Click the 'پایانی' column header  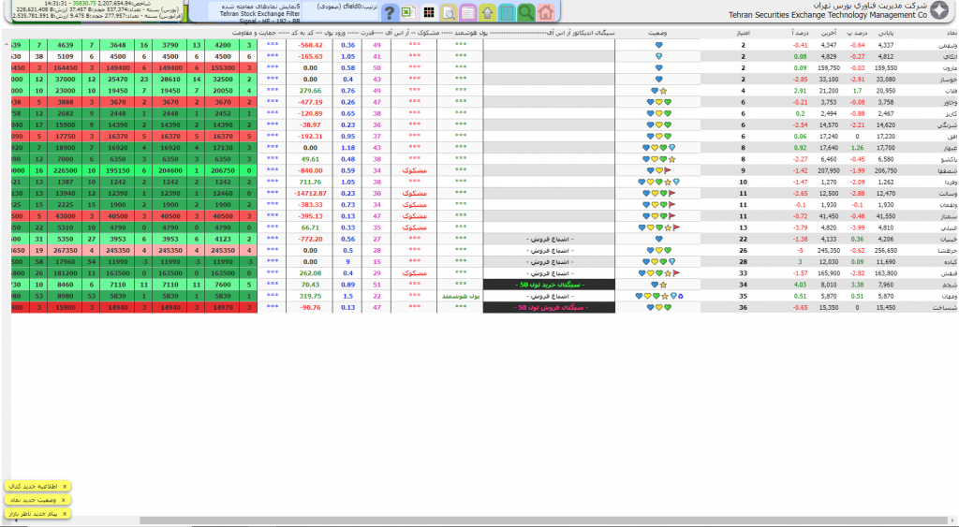[886, 33]
